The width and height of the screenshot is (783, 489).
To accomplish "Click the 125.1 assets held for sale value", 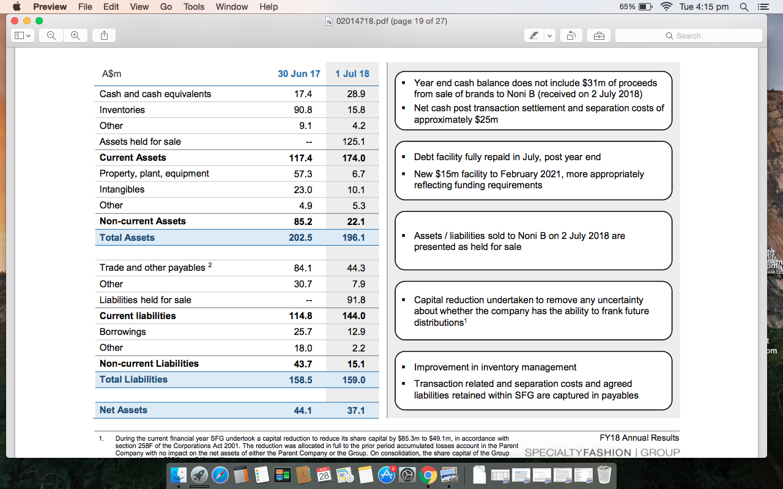I will pyautogui.click(x=355, y=142).
